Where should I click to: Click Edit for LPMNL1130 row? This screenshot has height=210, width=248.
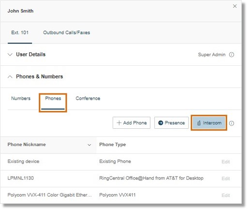226,179
